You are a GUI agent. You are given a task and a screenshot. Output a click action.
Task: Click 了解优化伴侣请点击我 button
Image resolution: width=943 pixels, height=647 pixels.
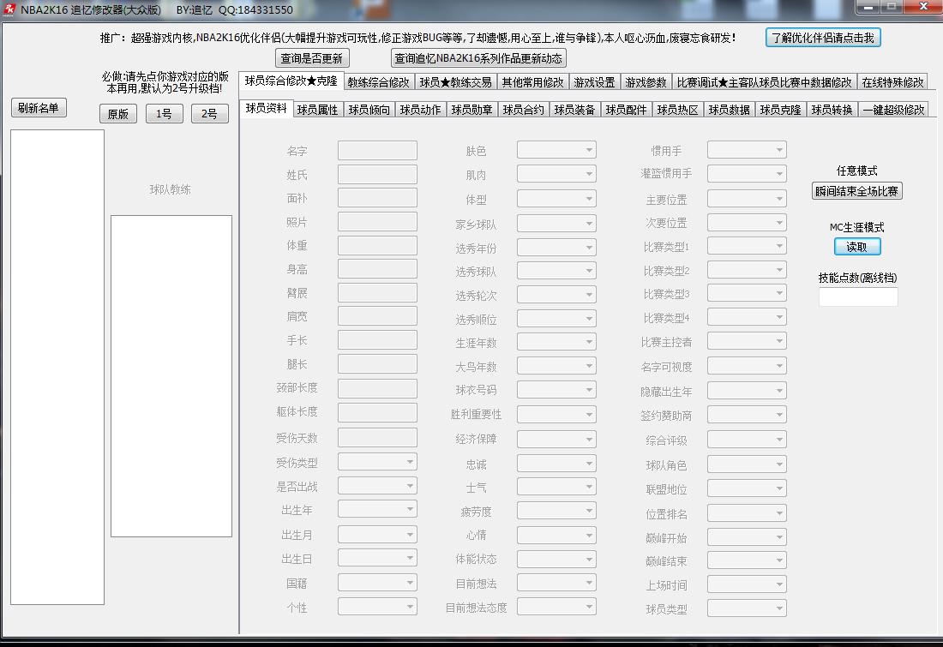tap(823, 38)
